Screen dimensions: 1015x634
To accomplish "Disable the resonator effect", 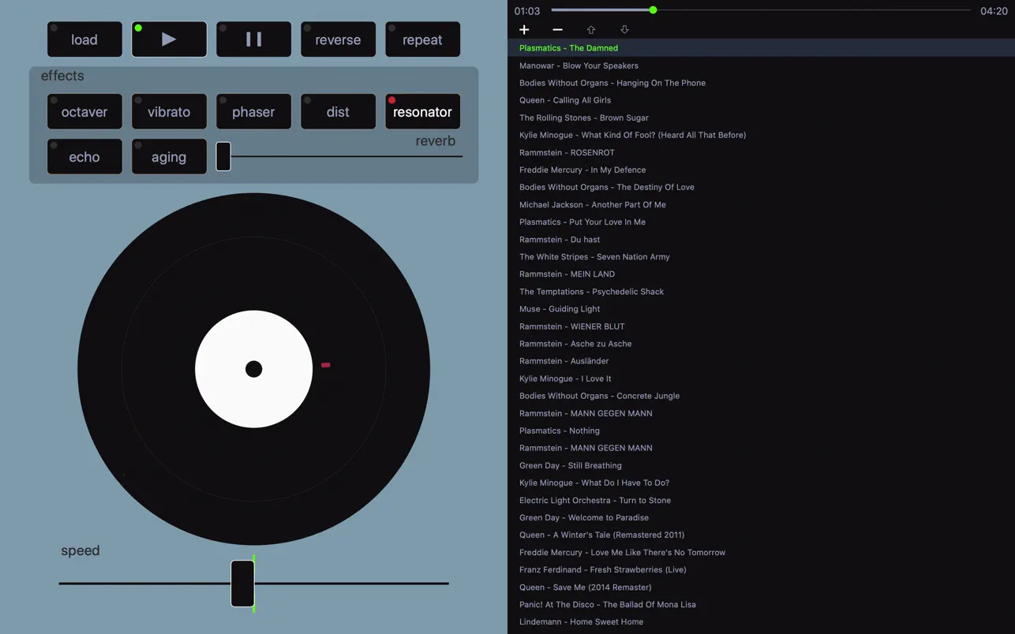I will (422, 112).
